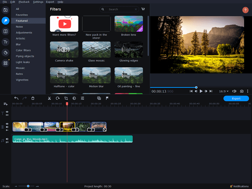This screenshot has height=189, width=252.
Task: Toggle the audio track link
Action: tap(7, 142)
